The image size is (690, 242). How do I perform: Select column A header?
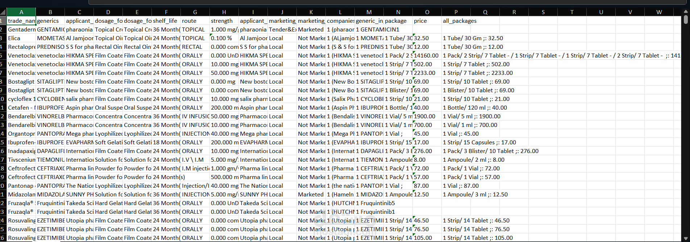point(21,12)
